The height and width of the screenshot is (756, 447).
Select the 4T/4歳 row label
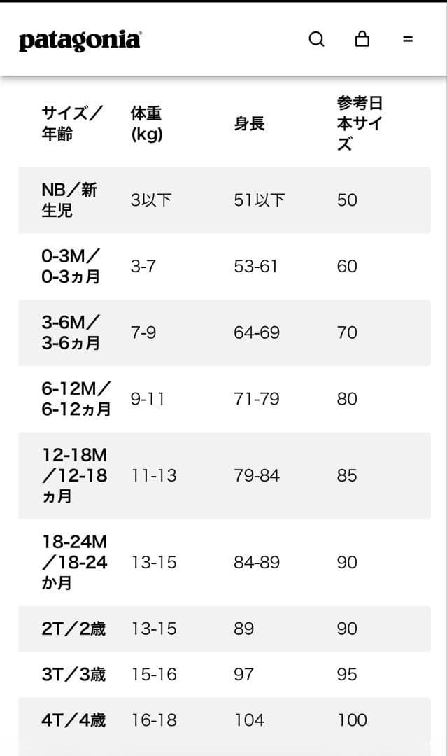click(x=73, y=720)
